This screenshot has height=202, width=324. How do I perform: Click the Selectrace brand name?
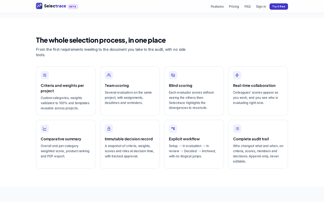pos(55,6)
